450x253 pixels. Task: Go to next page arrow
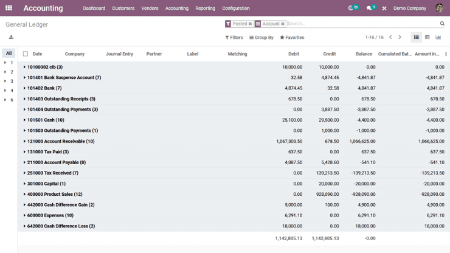(400, 37)
